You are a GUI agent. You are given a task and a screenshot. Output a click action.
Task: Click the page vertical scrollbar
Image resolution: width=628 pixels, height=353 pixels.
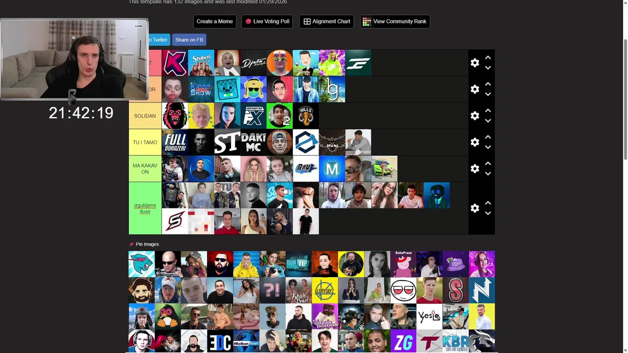(625, 98)
